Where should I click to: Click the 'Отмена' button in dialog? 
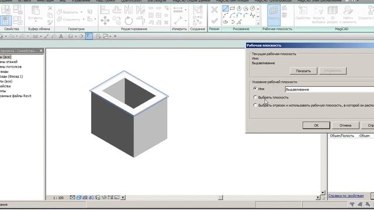345,125
